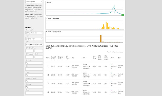The height and width of the screenshot is (96, 162).
Task: Click the Date column header in results table
Action: coord(119,58)
